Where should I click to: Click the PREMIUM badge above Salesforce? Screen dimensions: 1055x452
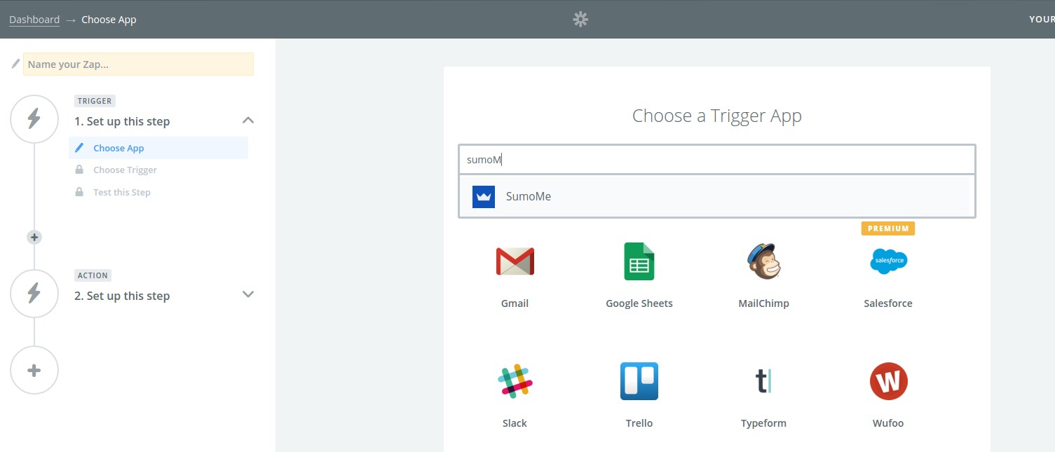click(x=888, y=228)
